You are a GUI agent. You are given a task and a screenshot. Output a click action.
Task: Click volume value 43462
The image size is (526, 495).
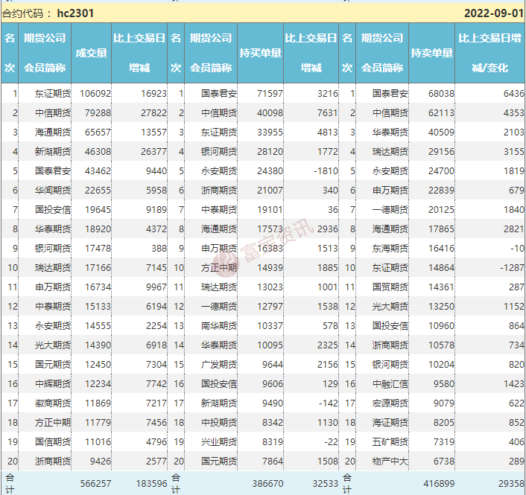98,171
